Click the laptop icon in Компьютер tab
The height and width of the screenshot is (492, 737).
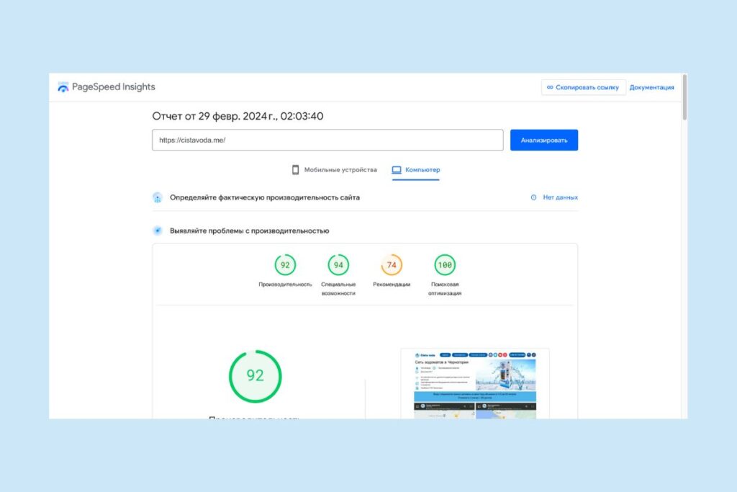[397, 170]
